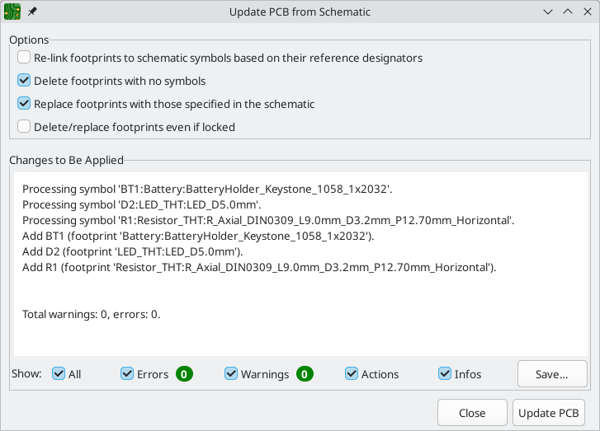This screenshot has width=600, height=431.
Task: Click the KiCad PCB app icon
Action: (x=12, y=12)
